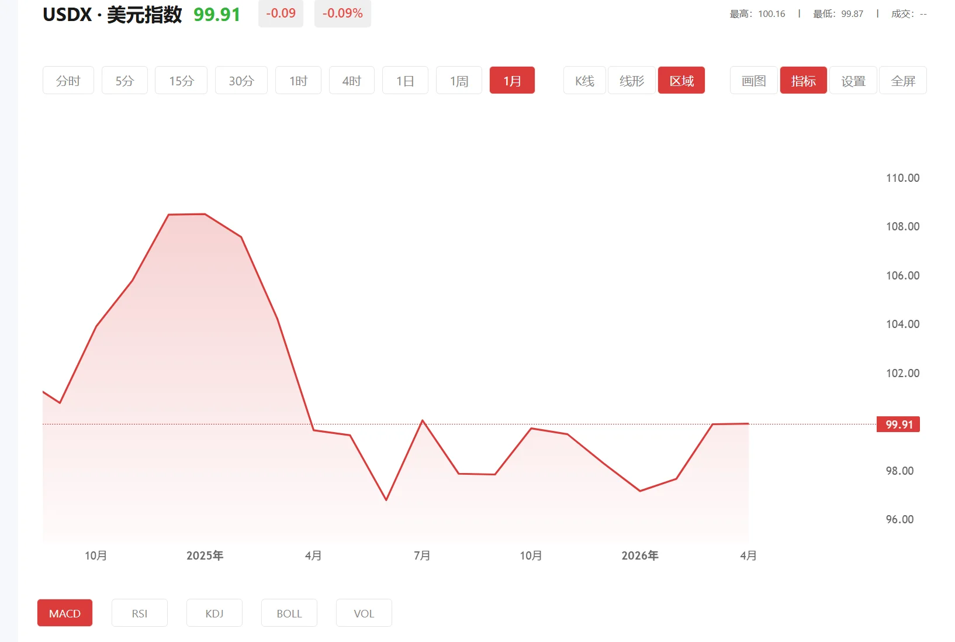Click the 区域 area chart button

coord(681,81)
